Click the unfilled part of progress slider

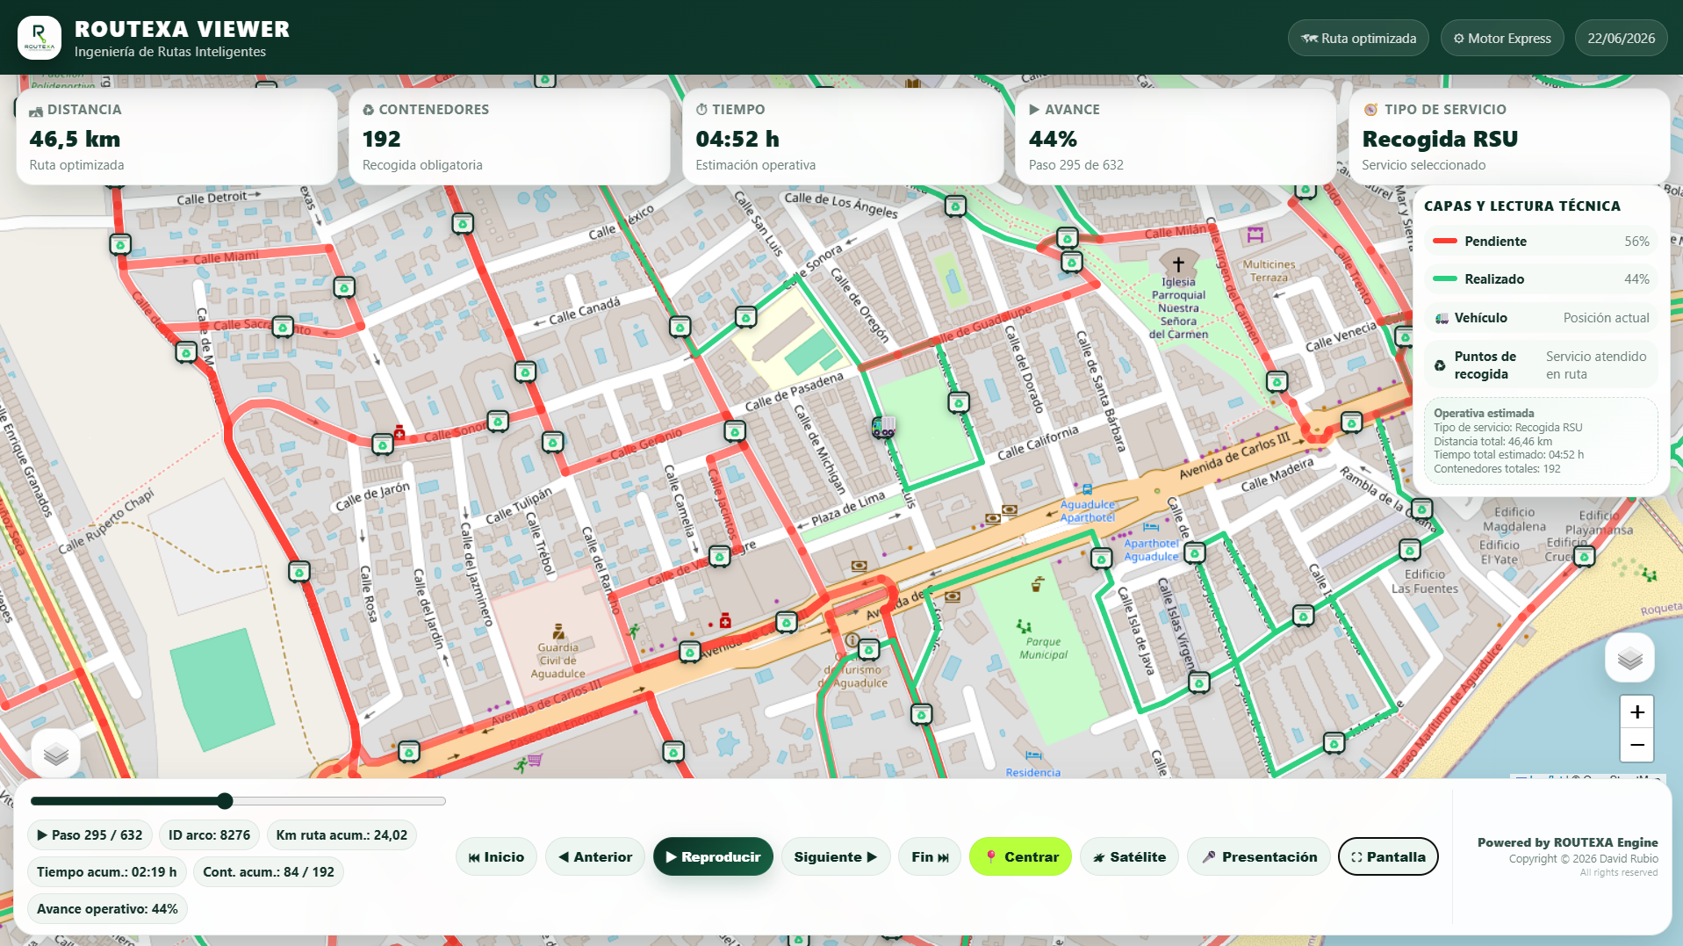(x=339, y=800)
